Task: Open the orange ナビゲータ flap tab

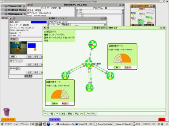Action: (x=8, y=119)
